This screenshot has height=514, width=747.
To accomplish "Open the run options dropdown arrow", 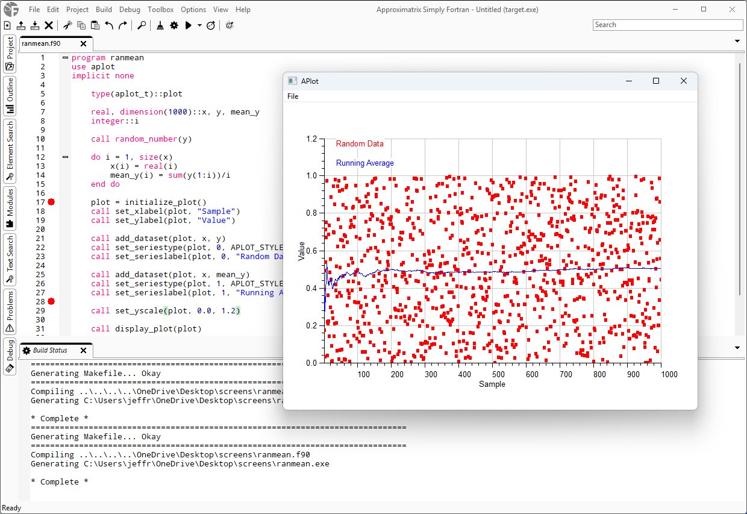I will 199,25.
